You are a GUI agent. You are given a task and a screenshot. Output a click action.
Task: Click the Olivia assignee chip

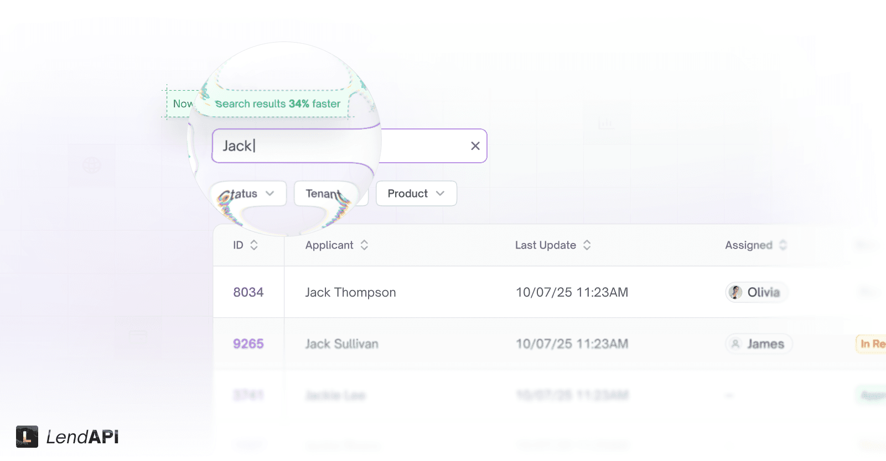[x=756, y=292]
